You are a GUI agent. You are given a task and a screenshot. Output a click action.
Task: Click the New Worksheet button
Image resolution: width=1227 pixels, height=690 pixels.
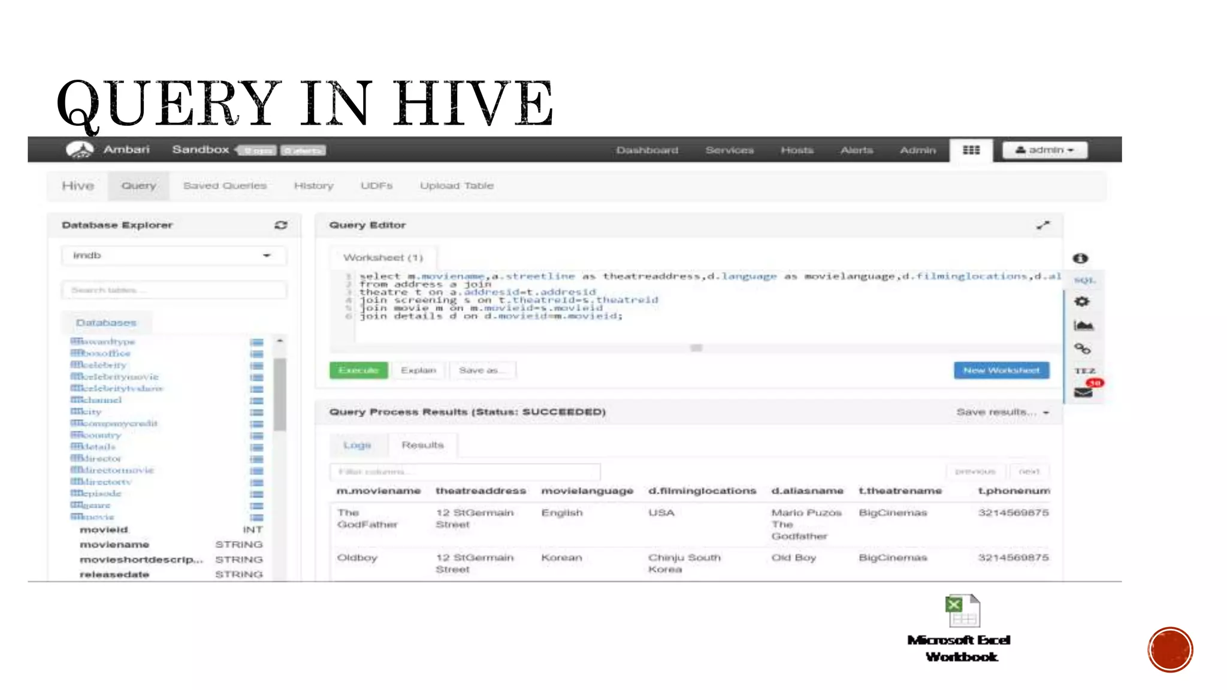1001,370
